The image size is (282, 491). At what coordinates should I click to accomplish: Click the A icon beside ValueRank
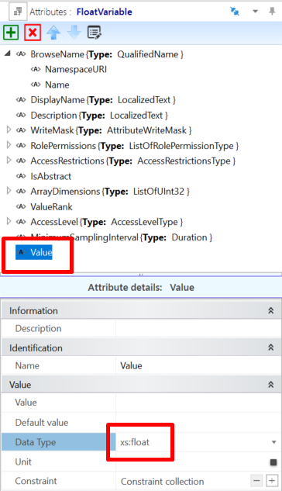pos(21,206)
